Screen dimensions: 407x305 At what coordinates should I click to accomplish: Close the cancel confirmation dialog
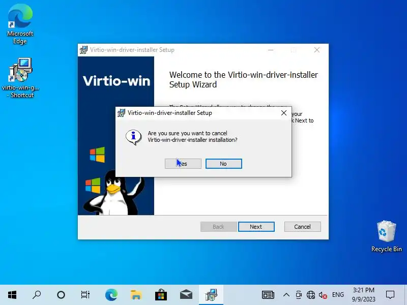tap(284, 113)
